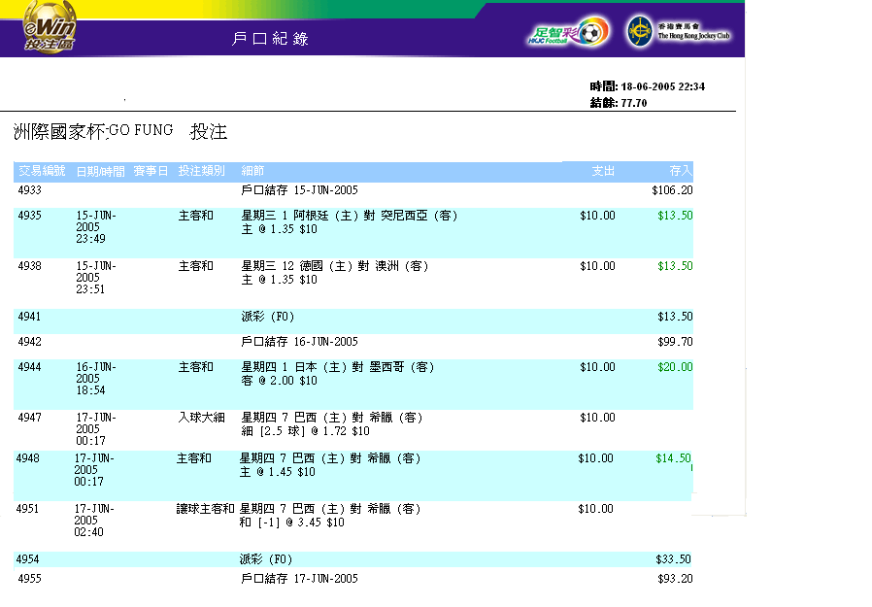This screenshot has width=872, height=607.
Task: Click 客 @ 2.00 $10 bet detail
Action: 279,381
